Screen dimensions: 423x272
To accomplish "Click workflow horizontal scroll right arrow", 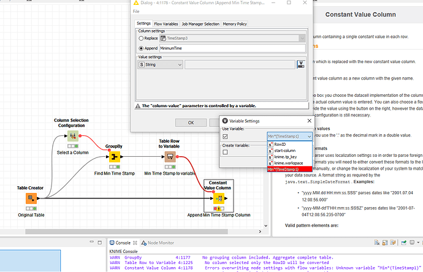I will (x=260, y=232).
